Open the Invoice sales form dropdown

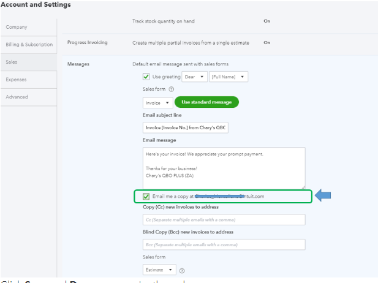click(157, 102)
